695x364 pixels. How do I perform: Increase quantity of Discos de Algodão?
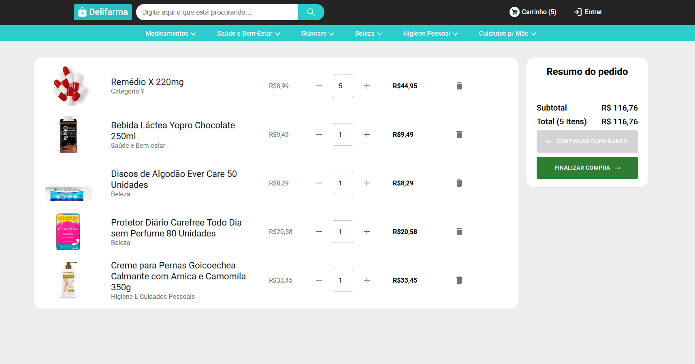coord(367,183)
